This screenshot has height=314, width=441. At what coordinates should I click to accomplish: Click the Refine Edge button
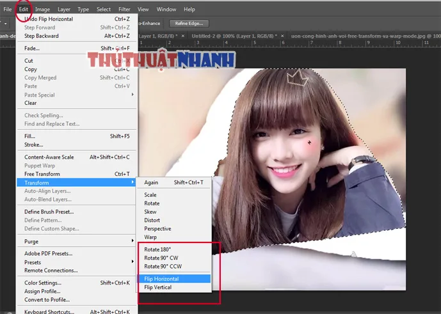pos(189,23)
